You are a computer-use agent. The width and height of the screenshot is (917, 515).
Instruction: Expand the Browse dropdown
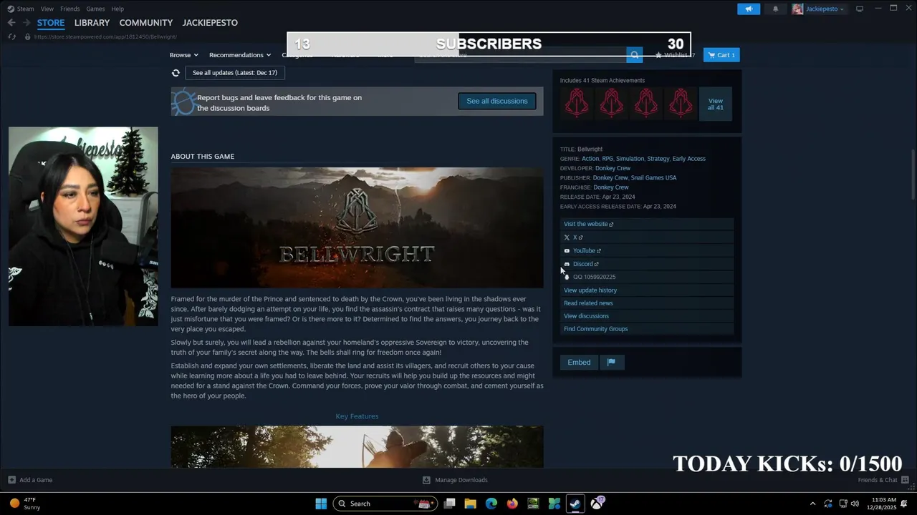(184, 55)
